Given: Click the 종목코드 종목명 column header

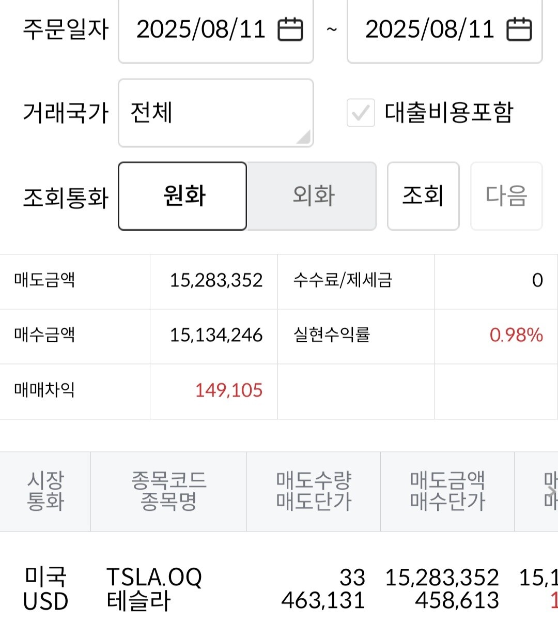Looking at the screenshot, I should coord(169,491).
